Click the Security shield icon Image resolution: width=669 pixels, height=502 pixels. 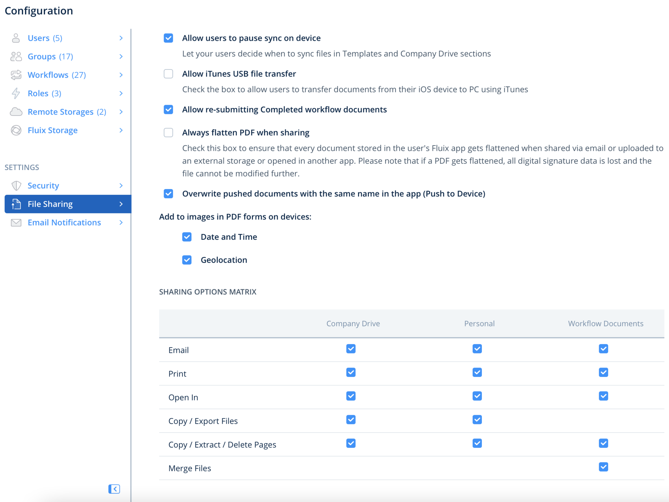click(16, 186)
